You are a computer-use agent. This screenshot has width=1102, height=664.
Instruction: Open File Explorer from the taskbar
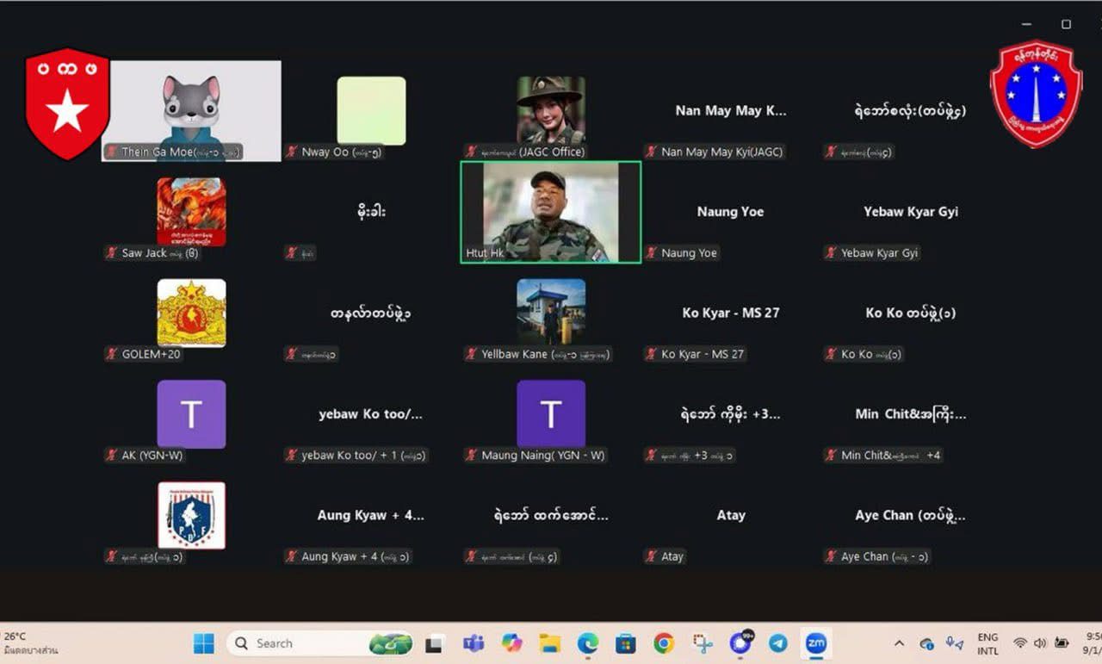pyautogui.click(x=549, y=643)
